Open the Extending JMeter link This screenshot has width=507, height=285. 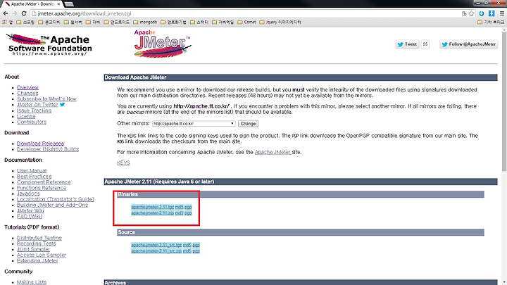click(x=37, y=261)
